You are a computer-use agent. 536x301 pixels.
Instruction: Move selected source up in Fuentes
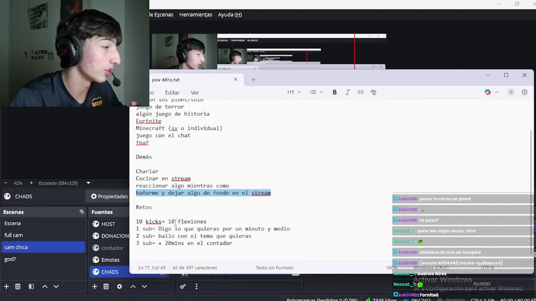[x=133, y=286]
